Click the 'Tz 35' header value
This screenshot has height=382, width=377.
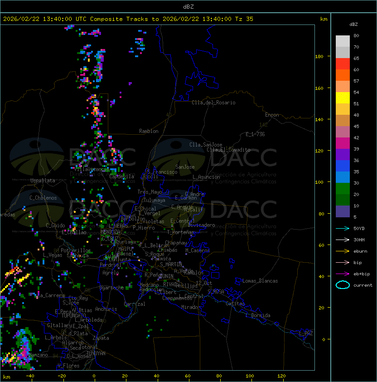[244, 19]
